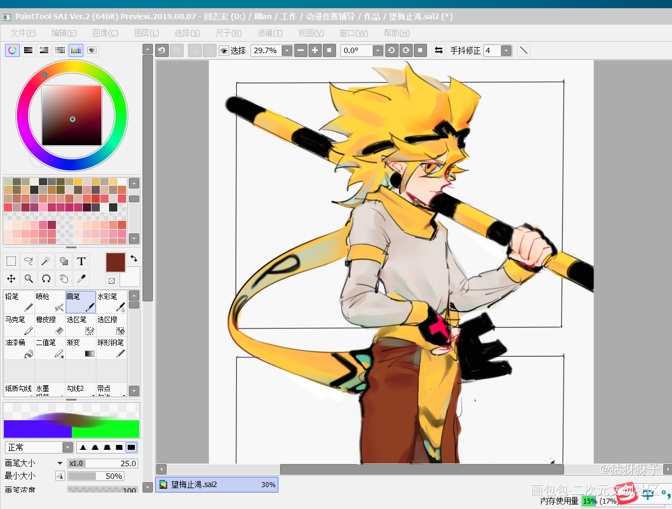Image resolution: width=672 pixels, height=509 pixels.
Task: Select the eyedropper color picker tool
Action: coord(81,278)
